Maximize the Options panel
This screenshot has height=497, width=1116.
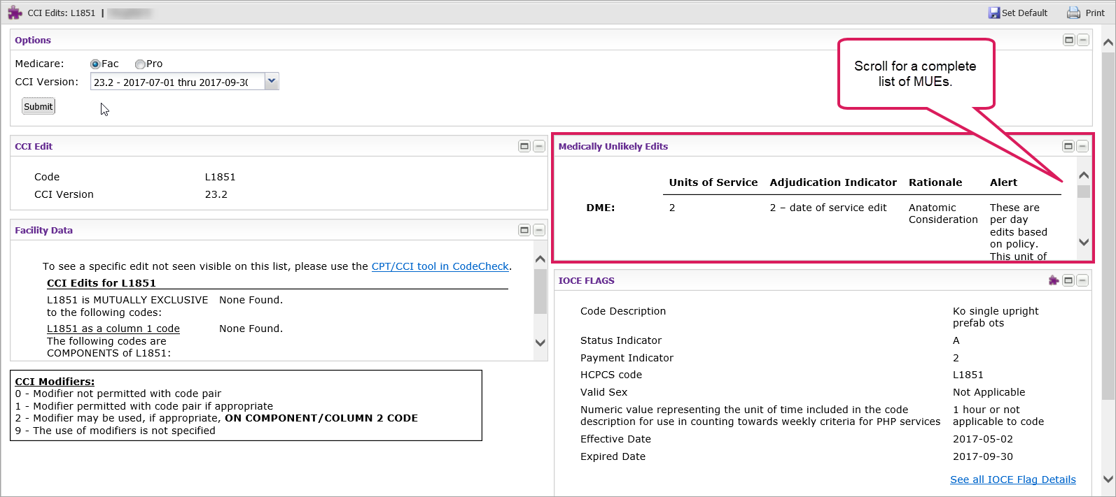point(1069,40)
